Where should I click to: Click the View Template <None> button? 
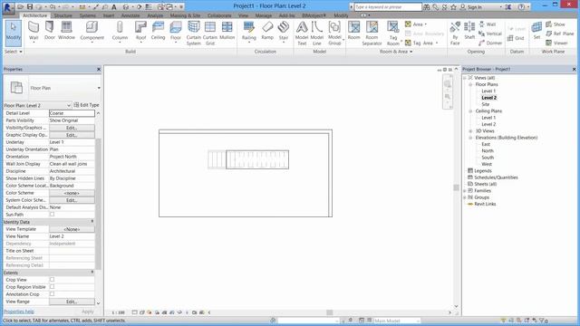point(72,229)
